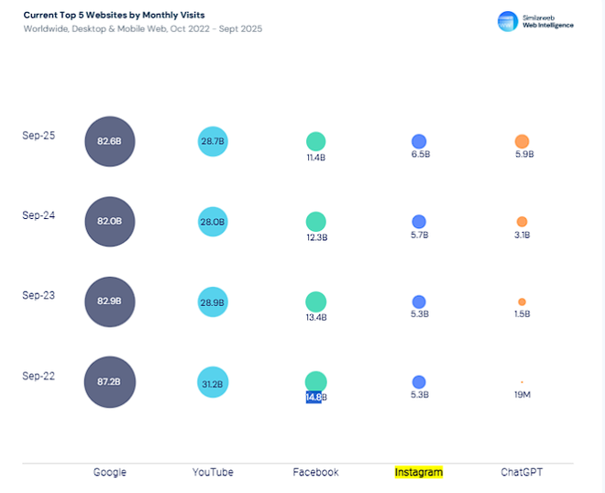Select the Google axis label
The image size is (605, 493).
point(110,472)
